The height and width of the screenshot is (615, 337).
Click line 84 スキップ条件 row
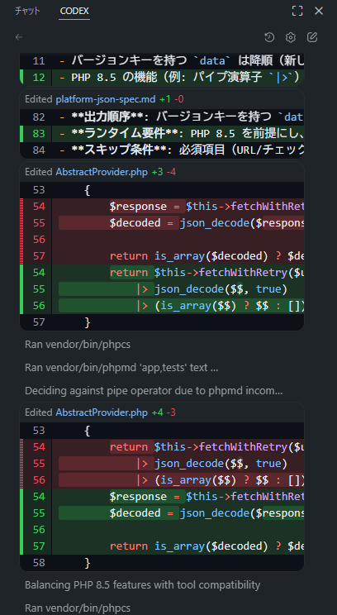coord(162,150)
